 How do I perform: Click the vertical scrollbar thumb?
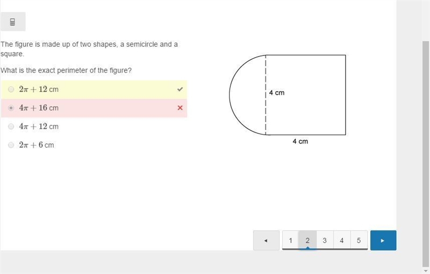click(426, 154)
